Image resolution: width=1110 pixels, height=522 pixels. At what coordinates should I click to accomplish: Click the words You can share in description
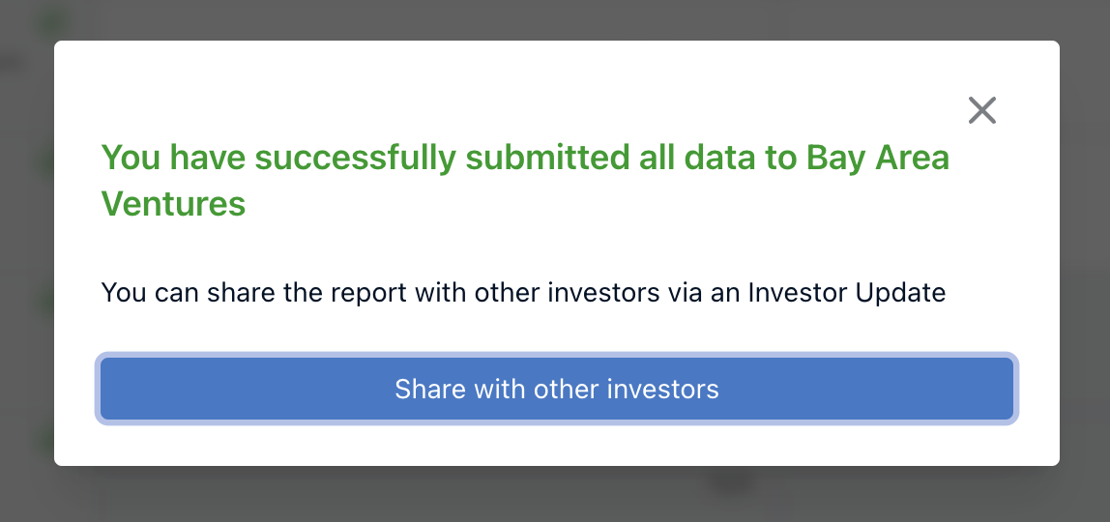click(x=188, y=292)
